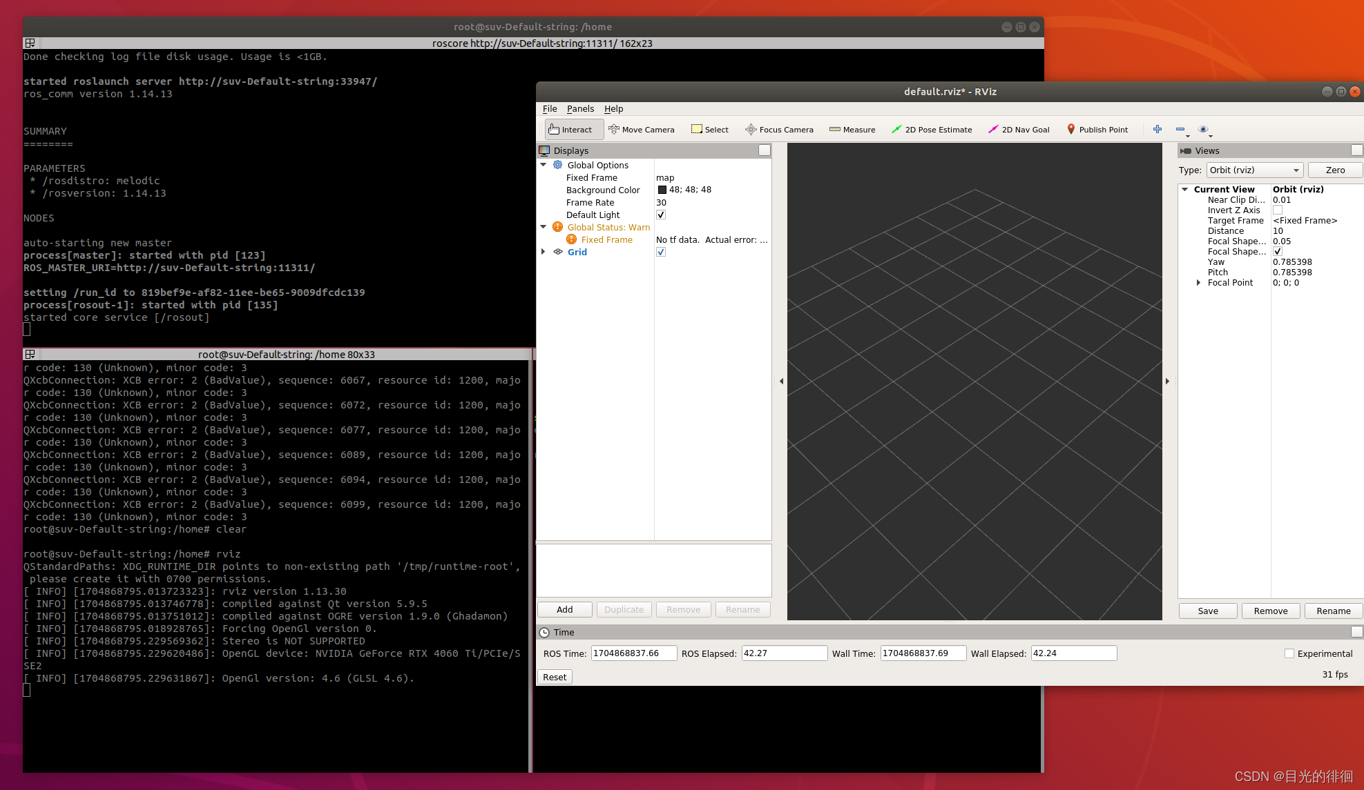Viewport: 1364px width, 790px height.
Task: Switch to the Select tool
Action: (x=709, y=129)
